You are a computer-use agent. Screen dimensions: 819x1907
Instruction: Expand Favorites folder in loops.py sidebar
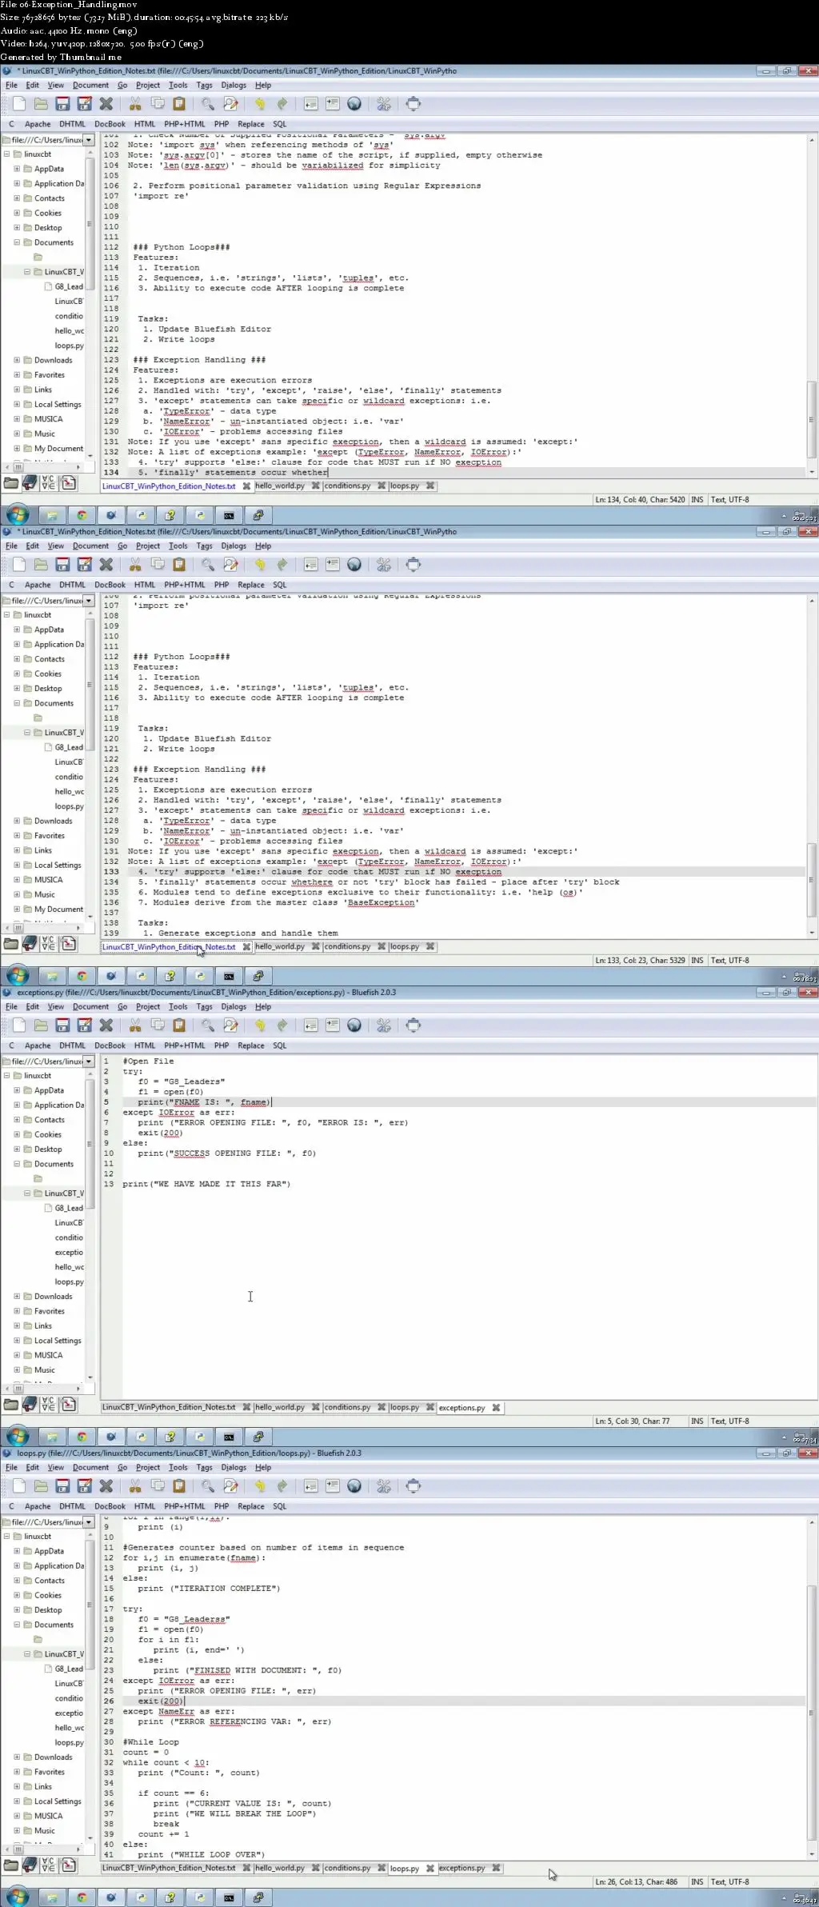tap(17, 1772)
